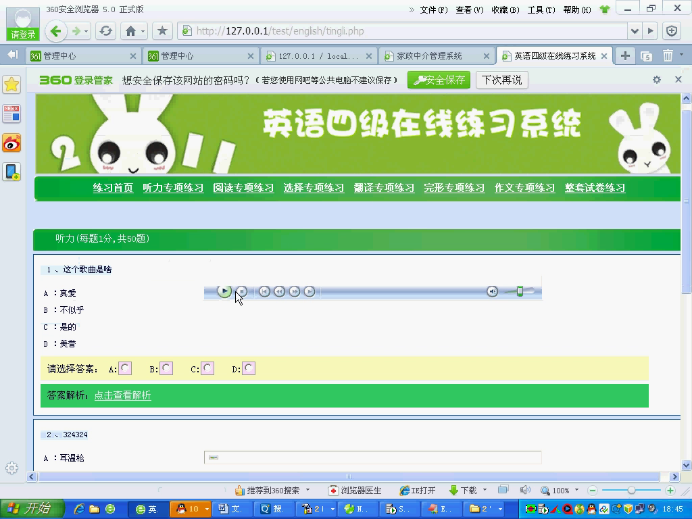The image size is (692, 519).
Task: Open the mobile phone sidebar icon
Action: [12, 172]
